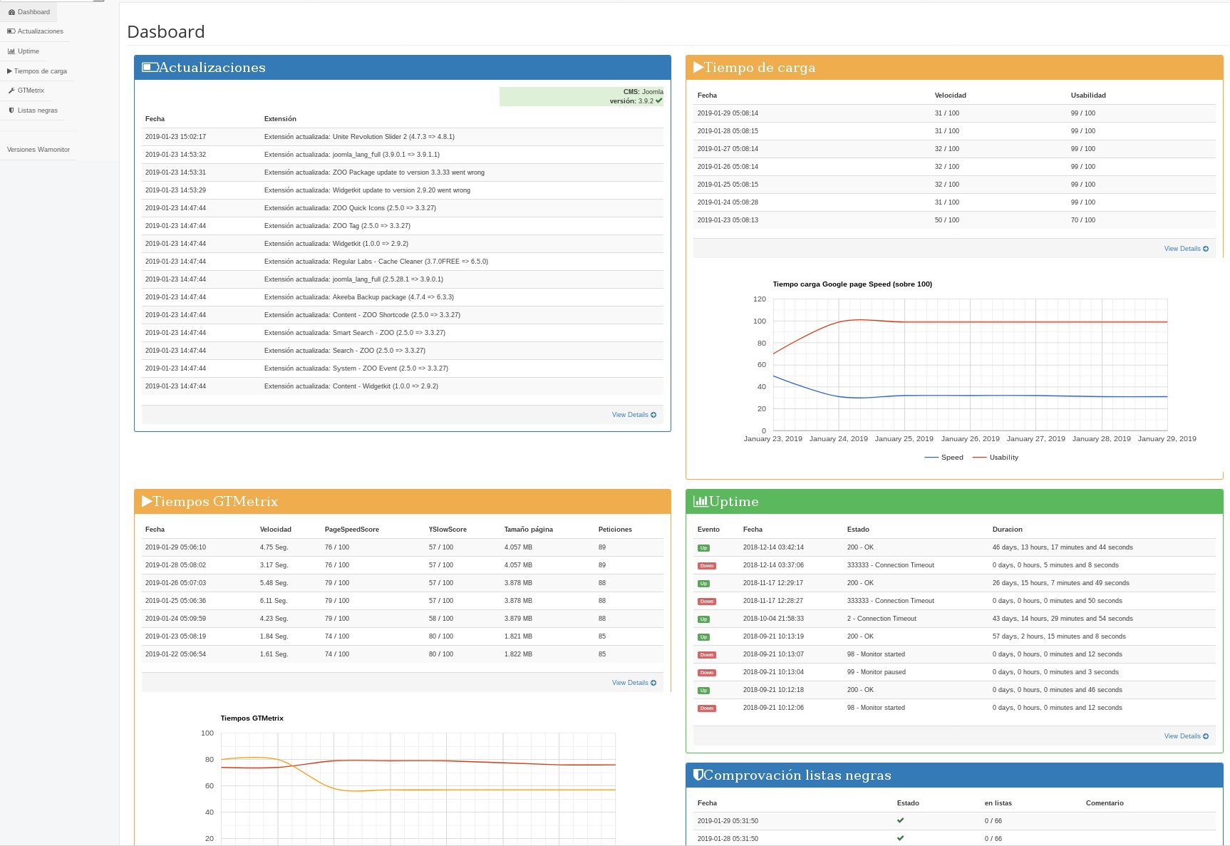Click the shield icon in Comprobación listas negras header
This screenshot has height=846, width=1230.
point(698,775)
